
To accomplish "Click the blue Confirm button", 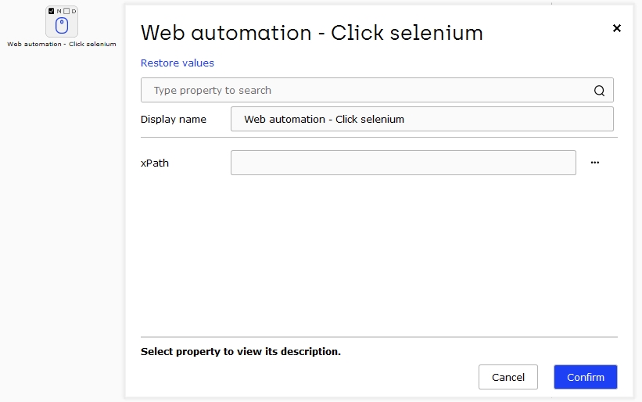I will 586,377.
